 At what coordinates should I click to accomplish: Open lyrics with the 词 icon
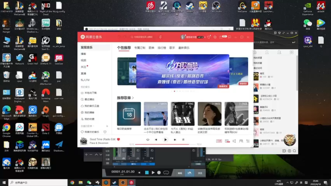coord(183,140)
